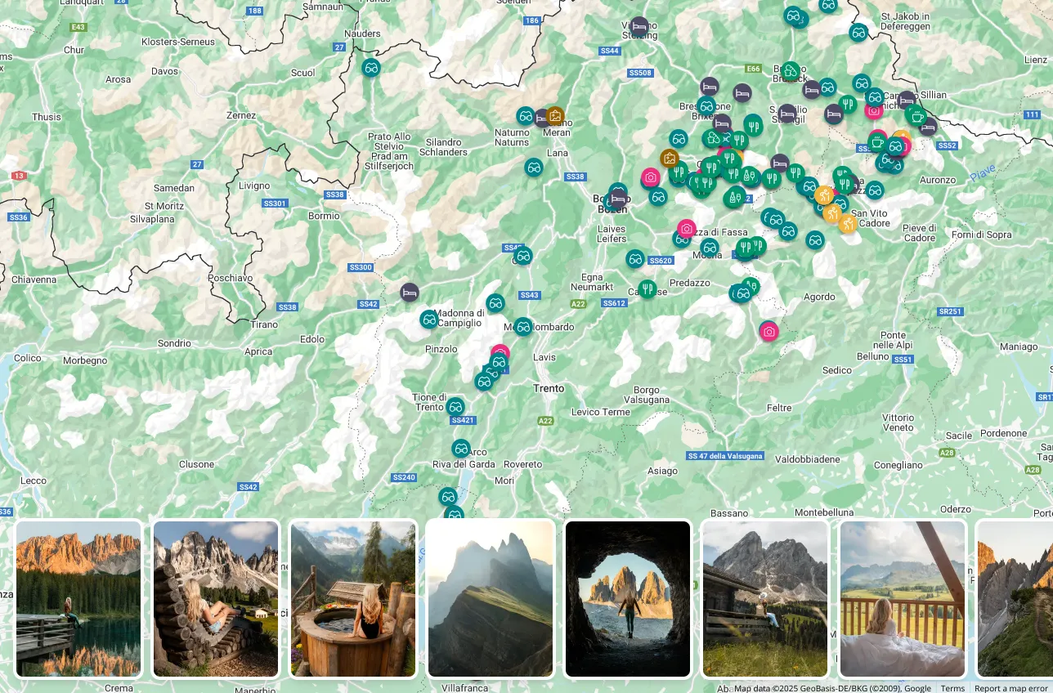Click the Trento city label
Screen dimensions: 1053x693
click(x=549, y=388)
